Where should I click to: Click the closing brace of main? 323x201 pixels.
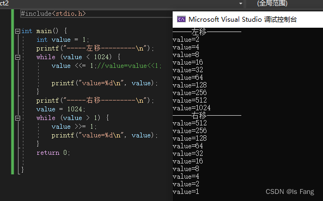[22, 169]
